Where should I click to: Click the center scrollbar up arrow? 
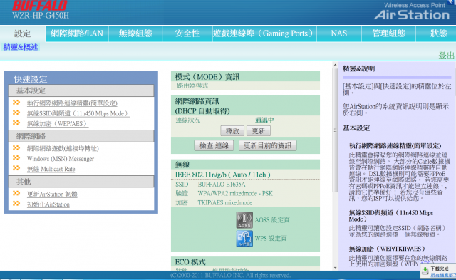[x=335, y=65]
